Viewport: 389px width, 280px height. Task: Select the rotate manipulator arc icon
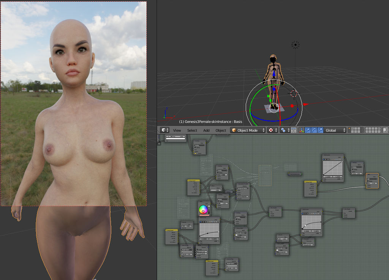(314, 130)
